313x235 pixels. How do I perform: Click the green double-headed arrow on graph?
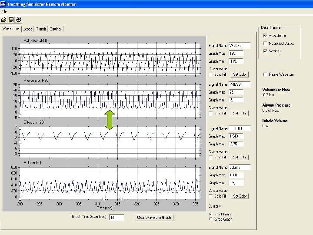(110, 120)
